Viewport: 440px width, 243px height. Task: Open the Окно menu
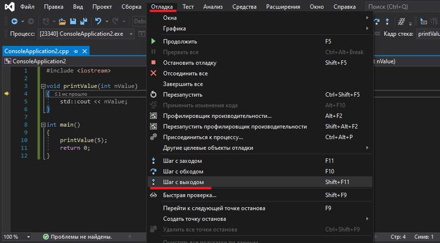[317, 7]
